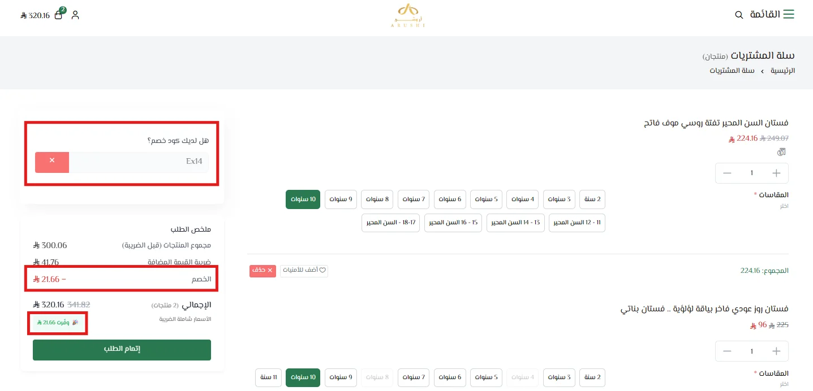
Task: Select size 2 سنة for روز عودي dress
Action: click(x=592, y=377)
